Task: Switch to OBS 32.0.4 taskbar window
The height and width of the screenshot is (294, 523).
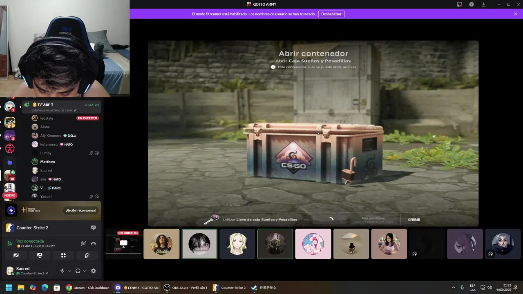Action: click(x=186, y=287)
